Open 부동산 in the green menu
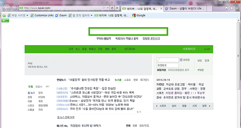Image resolution: width=241 pixels, height=128 pixels. click(x=92, y=49)
